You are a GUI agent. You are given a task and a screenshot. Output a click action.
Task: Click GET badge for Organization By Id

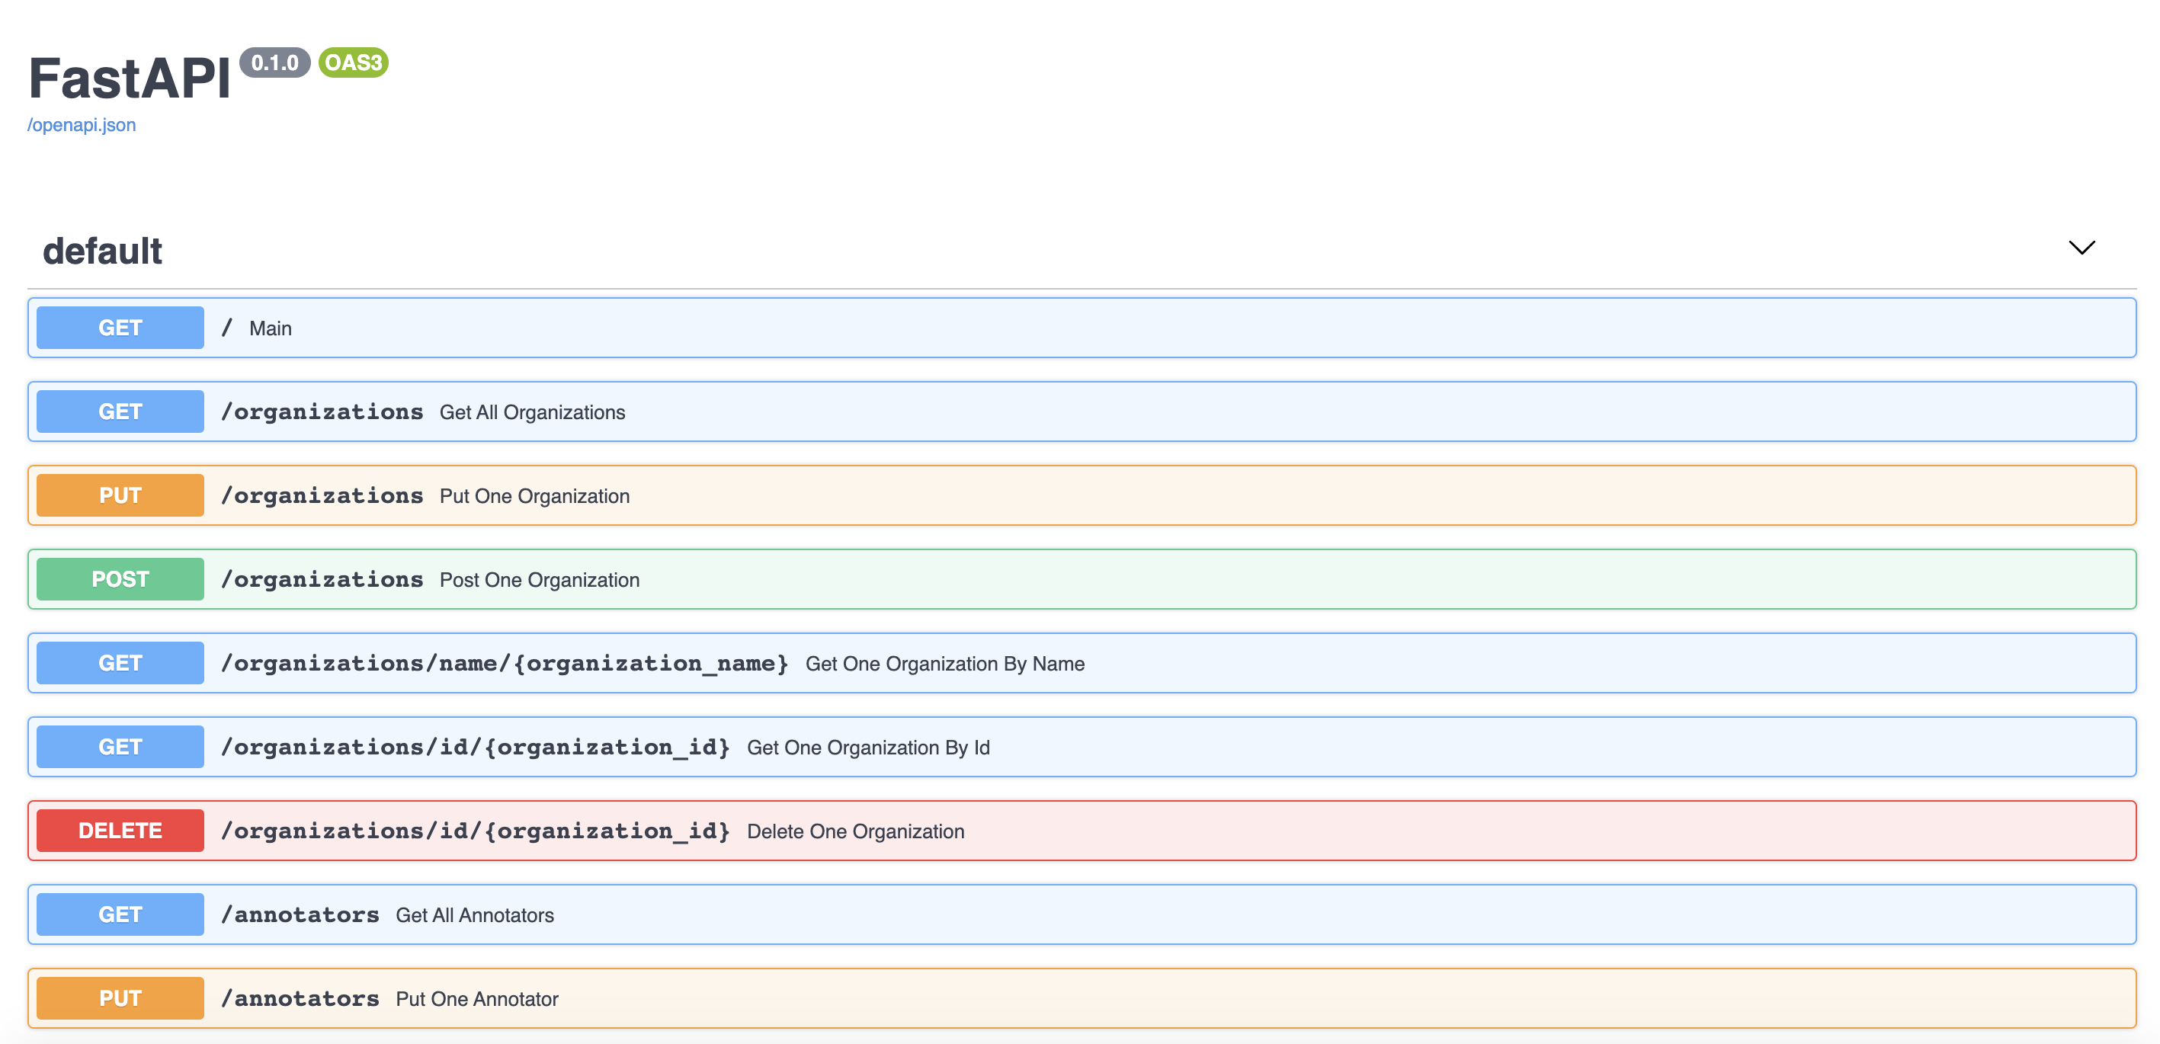click(120, 747)
